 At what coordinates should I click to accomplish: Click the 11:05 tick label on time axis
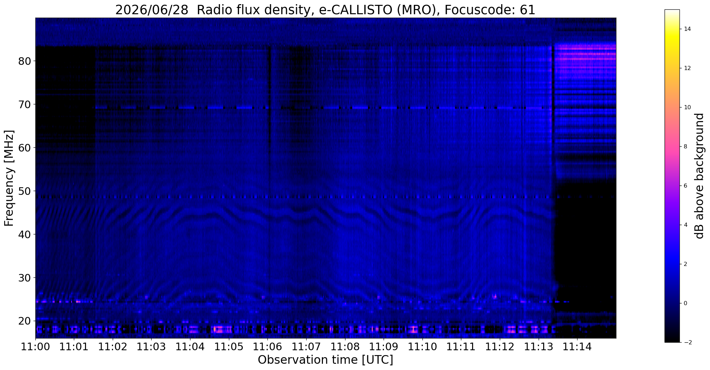[x=229, y=347]
